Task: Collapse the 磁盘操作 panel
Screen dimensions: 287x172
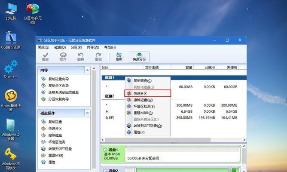Action: (87, 113)
